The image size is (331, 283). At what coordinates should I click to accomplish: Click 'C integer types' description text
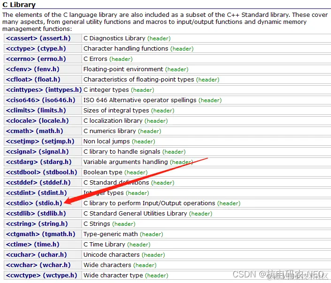(106, 89)
